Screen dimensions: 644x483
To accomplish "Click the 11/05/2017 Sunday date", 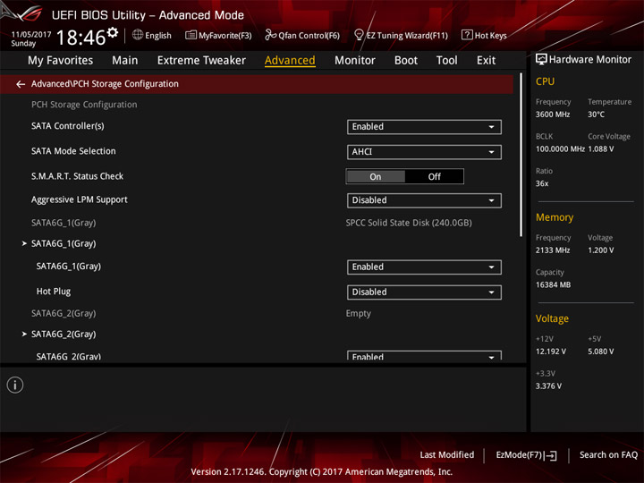I will 30,38.
